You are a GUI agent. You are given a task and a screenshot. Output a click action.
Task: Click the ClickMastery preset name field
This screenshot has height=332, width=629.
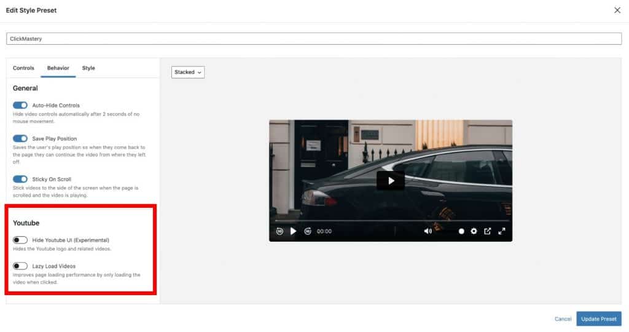[313, 39]
